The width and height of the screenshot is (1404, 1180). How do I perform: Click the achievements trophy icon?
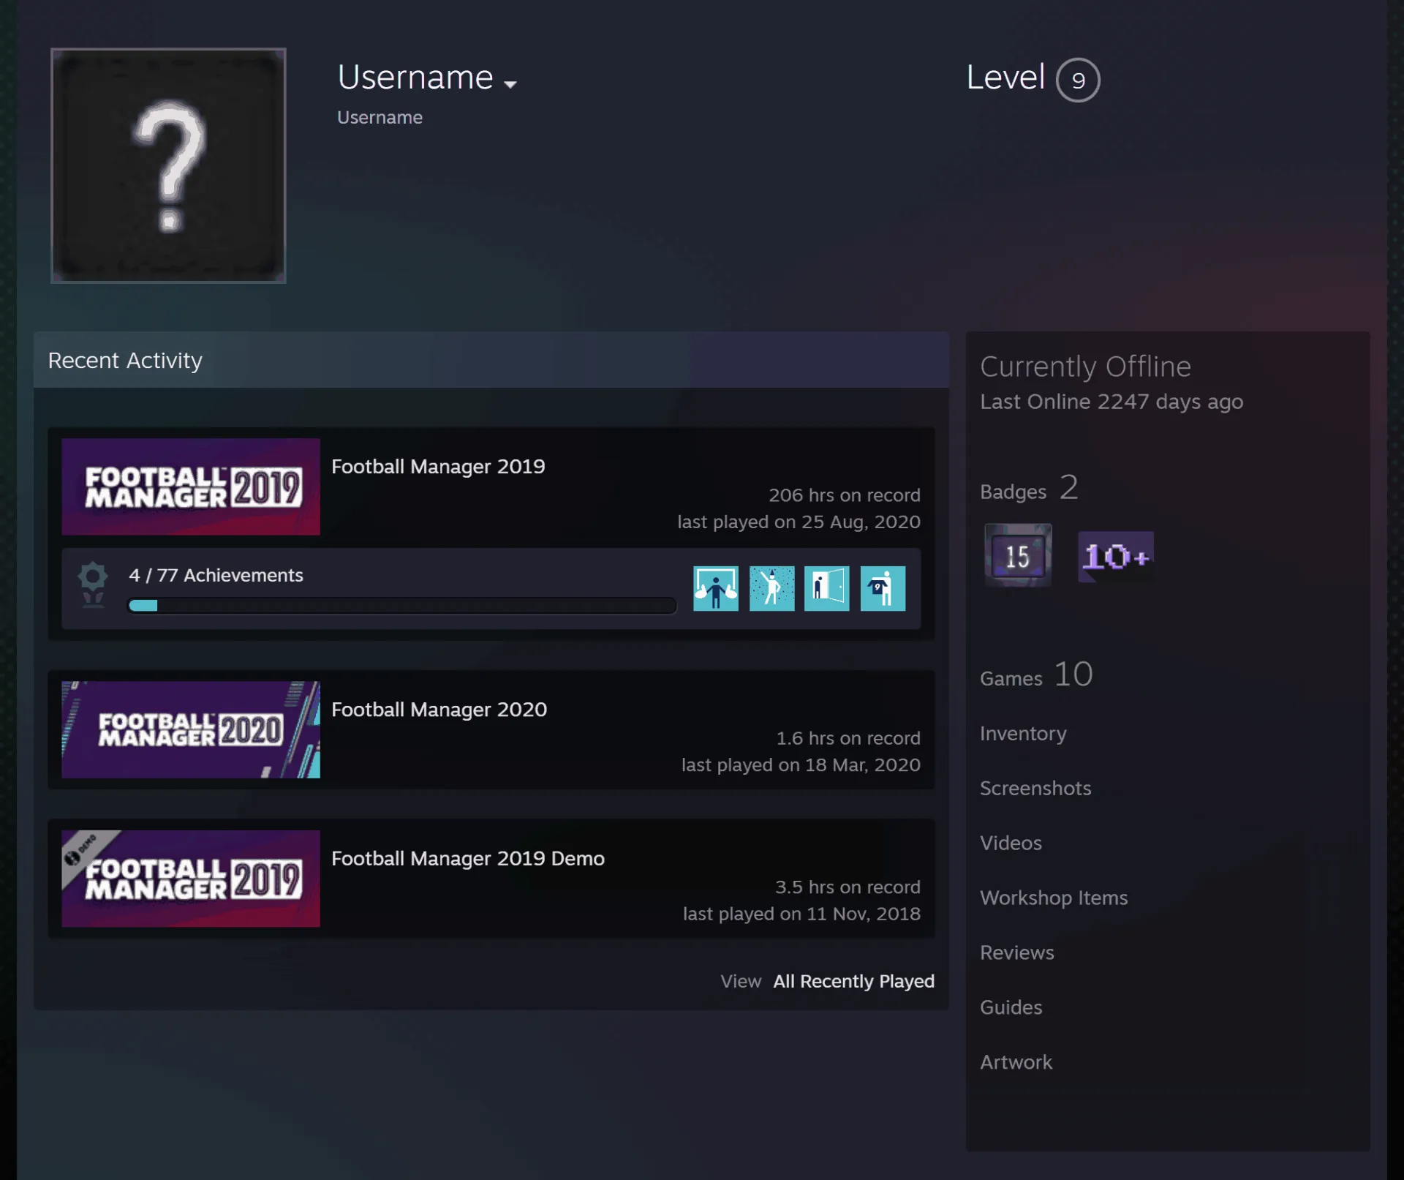pyautogui.click(x=93, y=584)
